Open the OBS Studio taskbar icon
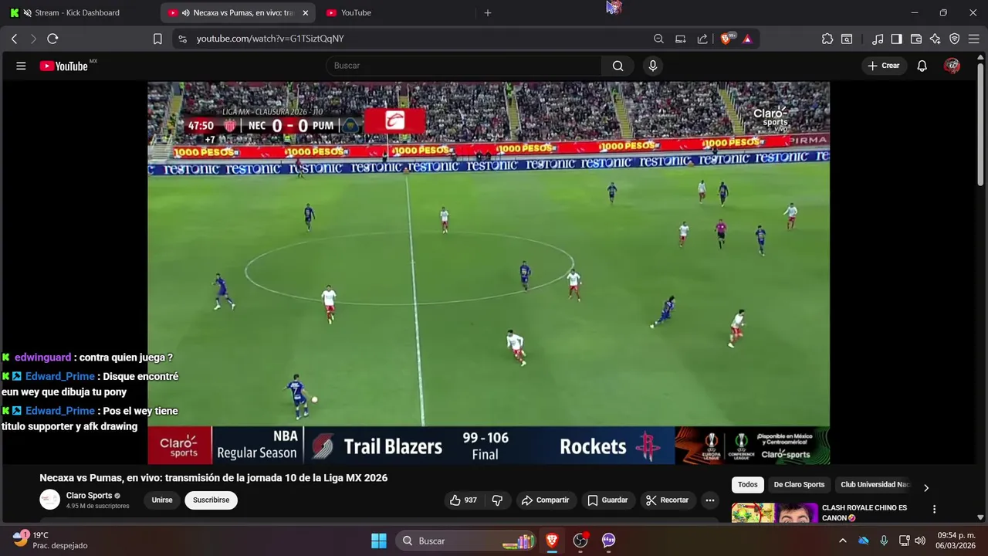Viewport: 988px width, 556px height. coord(580,541)
